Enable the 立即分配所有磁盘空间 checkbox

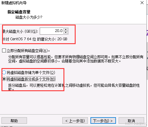tap(4, 51)
